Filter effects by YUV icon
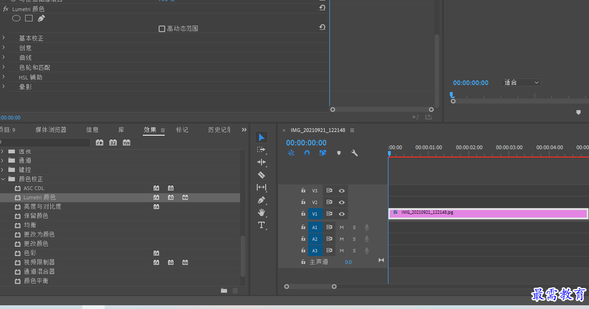 [x=127, y=142]
